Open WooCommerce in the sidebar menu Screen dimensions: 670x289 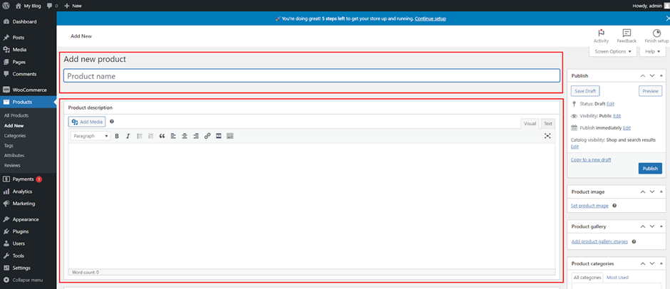pyautogui.click(x=29, y=90)
